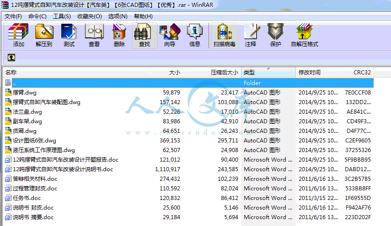Select 12吨摆臂式自卸汽车改装设计开题报告.doc
391x226 pixels.
click(x=65, y=159)
